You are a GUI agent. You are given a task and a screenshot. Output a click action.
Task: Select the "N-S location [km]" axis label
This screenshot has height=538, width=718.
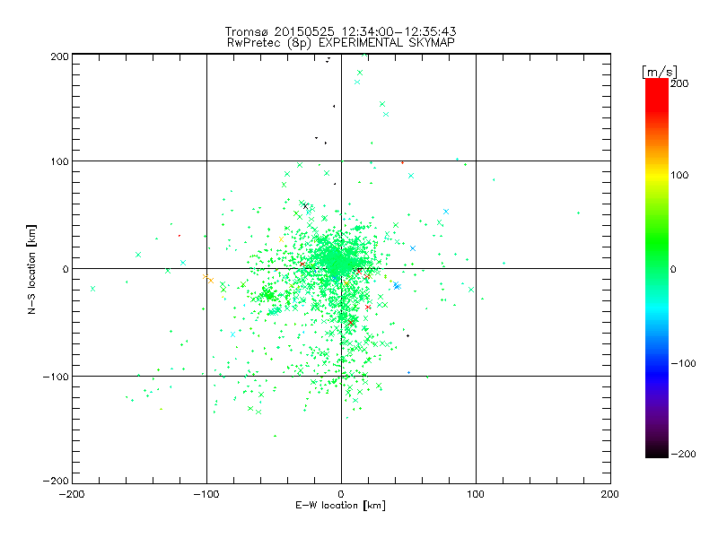(x=31, y=269)
